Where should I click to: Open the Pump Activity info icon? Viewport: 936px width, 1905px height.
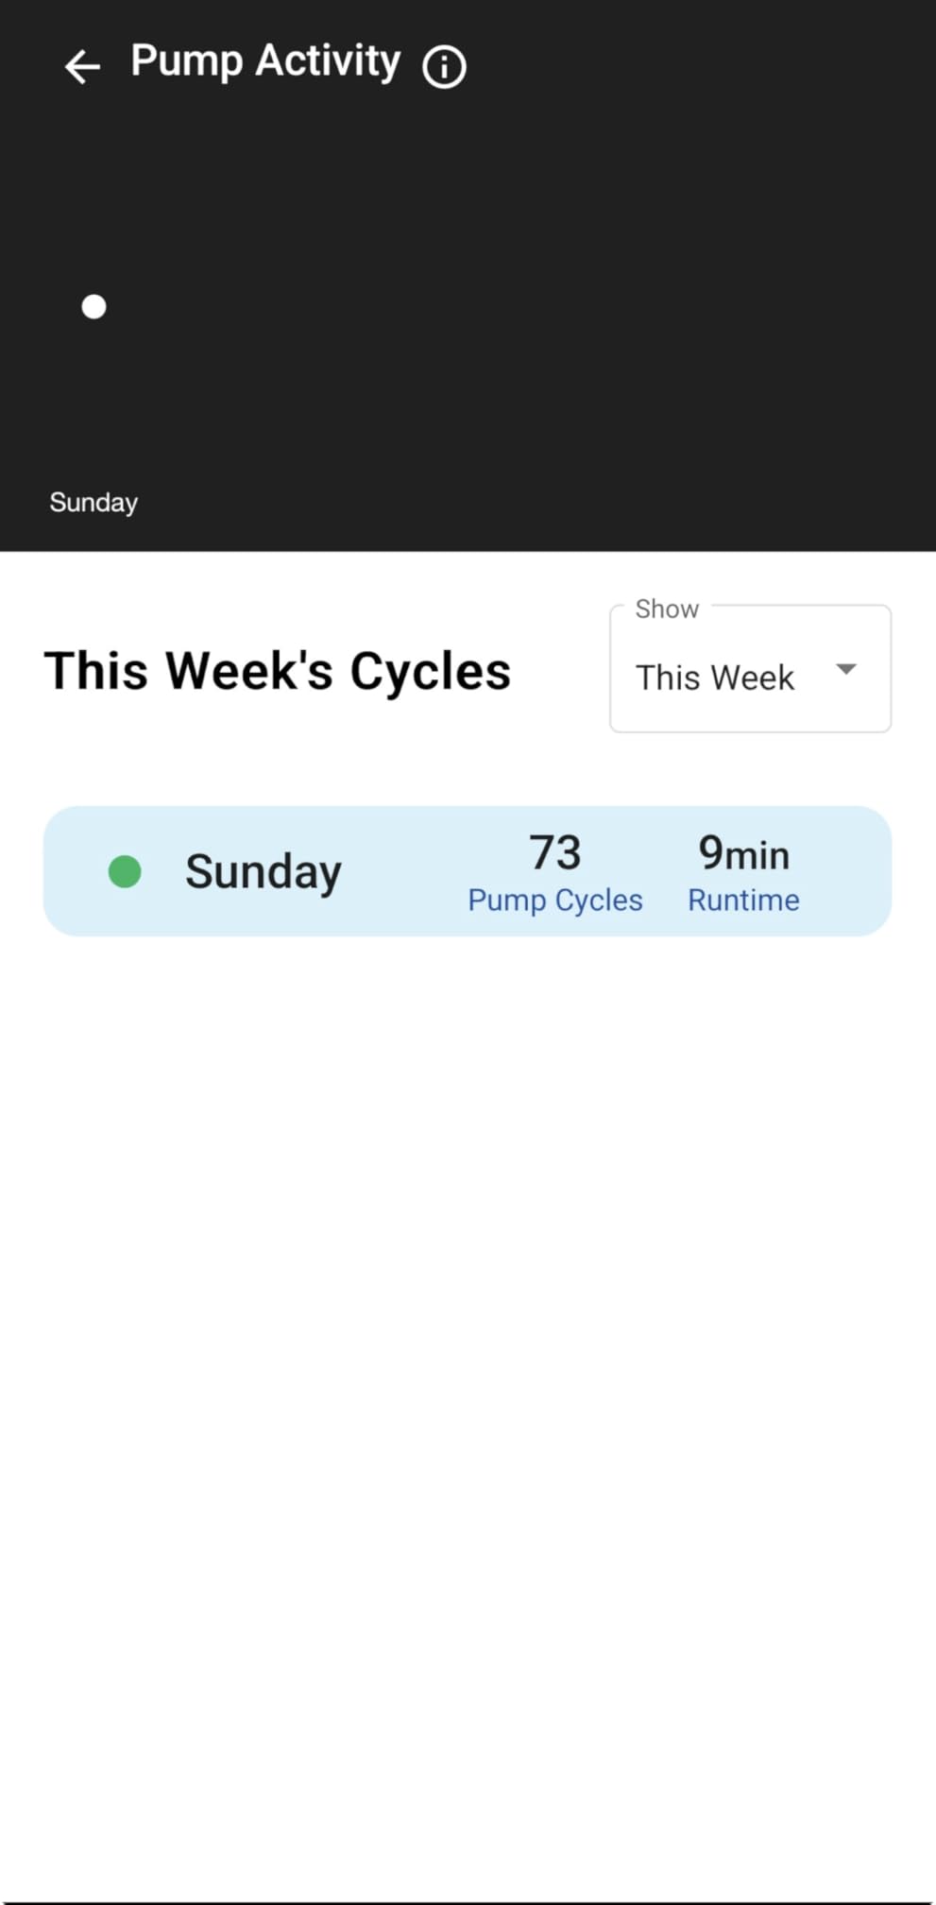pyautogui.click(x=444, y=67)
